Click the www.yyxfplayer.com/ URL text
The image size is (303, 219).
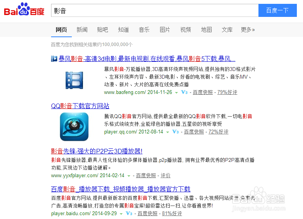(75, 175)
